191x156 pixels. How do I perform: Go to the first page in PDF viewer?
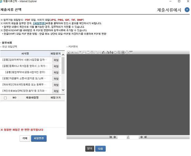[x=111, y=137]
